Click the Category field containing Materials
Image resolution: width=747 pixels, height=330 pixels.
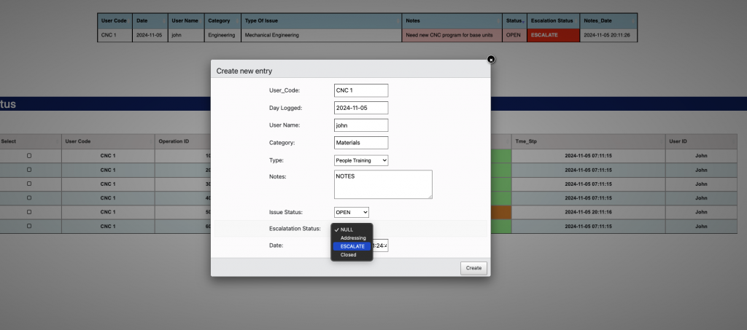361,143
